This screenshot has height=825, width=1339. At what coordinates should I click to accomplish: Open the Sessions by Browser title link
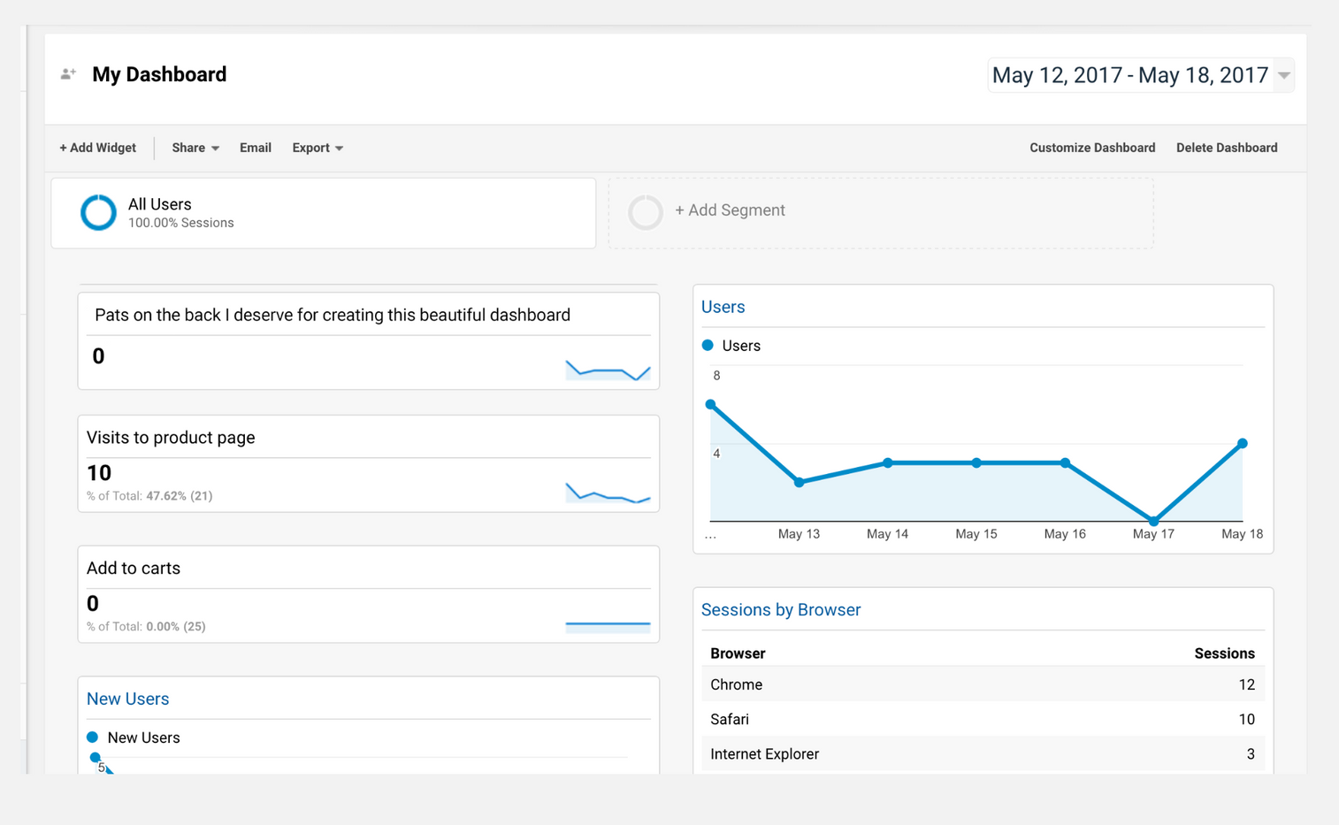[x=781, y=610]
